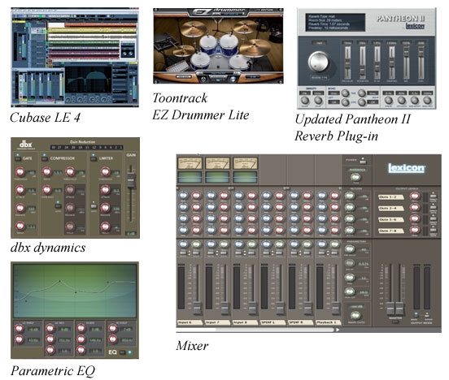Click the Hi Shelf frequency knob in EQ
Viewport: 449px width, 380px height.
point(112,339)
